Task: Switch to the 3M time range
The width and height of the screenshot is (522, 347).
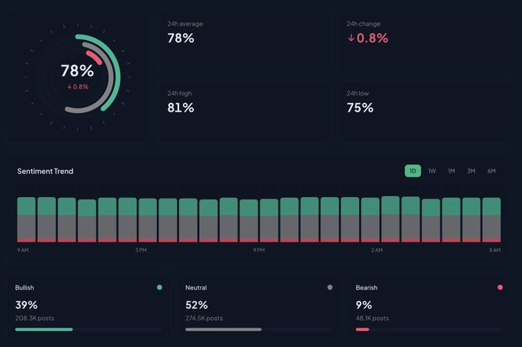Action: click(471, 171)
